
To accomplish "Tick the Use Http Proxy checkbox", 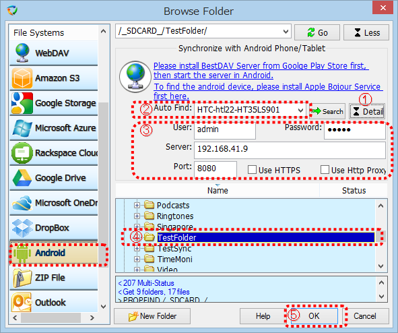I will click(x=325, y=170).
